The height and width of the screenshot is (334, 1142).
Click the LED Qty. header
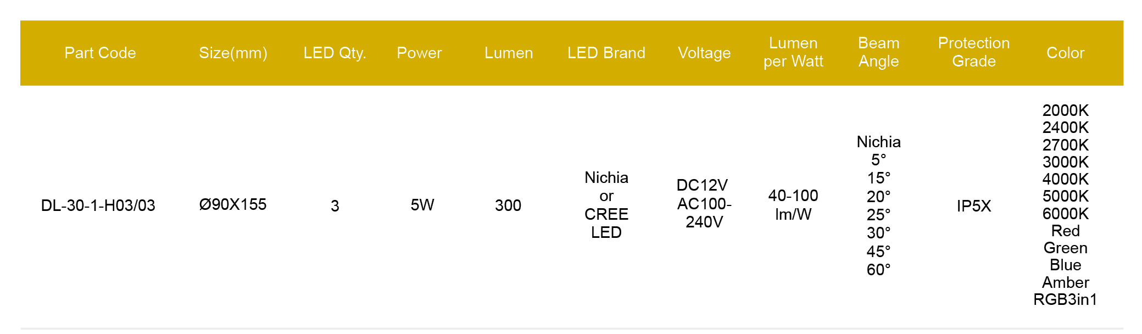(x=335, y=53)
